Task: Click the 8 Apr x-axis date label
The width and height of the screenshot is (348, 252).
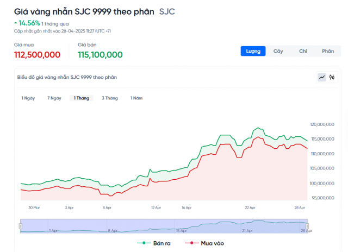Action: (x=107, y=207)
